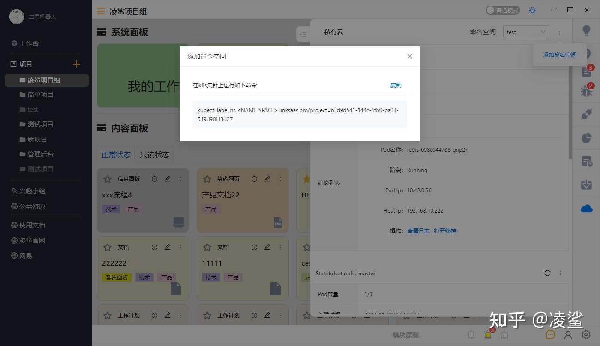Select the 正常状态 tab
This screenshot has height=346, width=600.
pos(116,155)
